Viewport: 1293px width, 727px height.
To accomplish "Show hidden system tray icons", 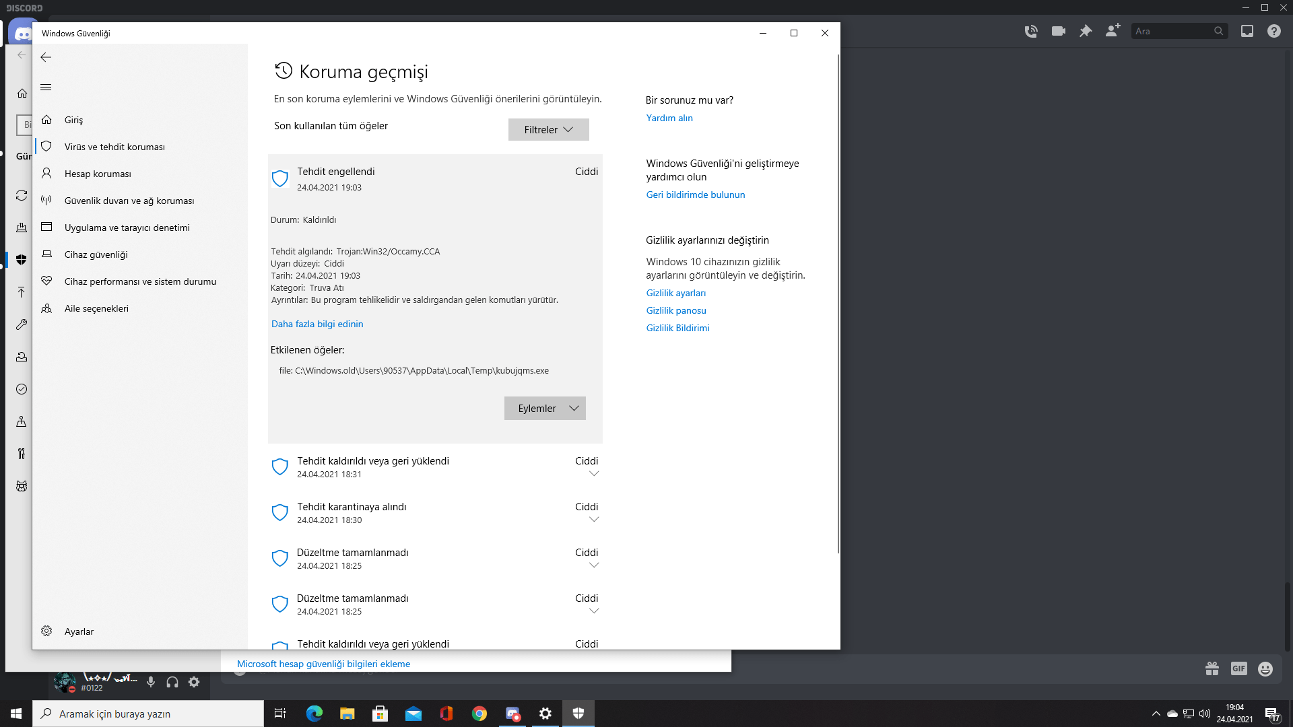I will (1156, 714).
